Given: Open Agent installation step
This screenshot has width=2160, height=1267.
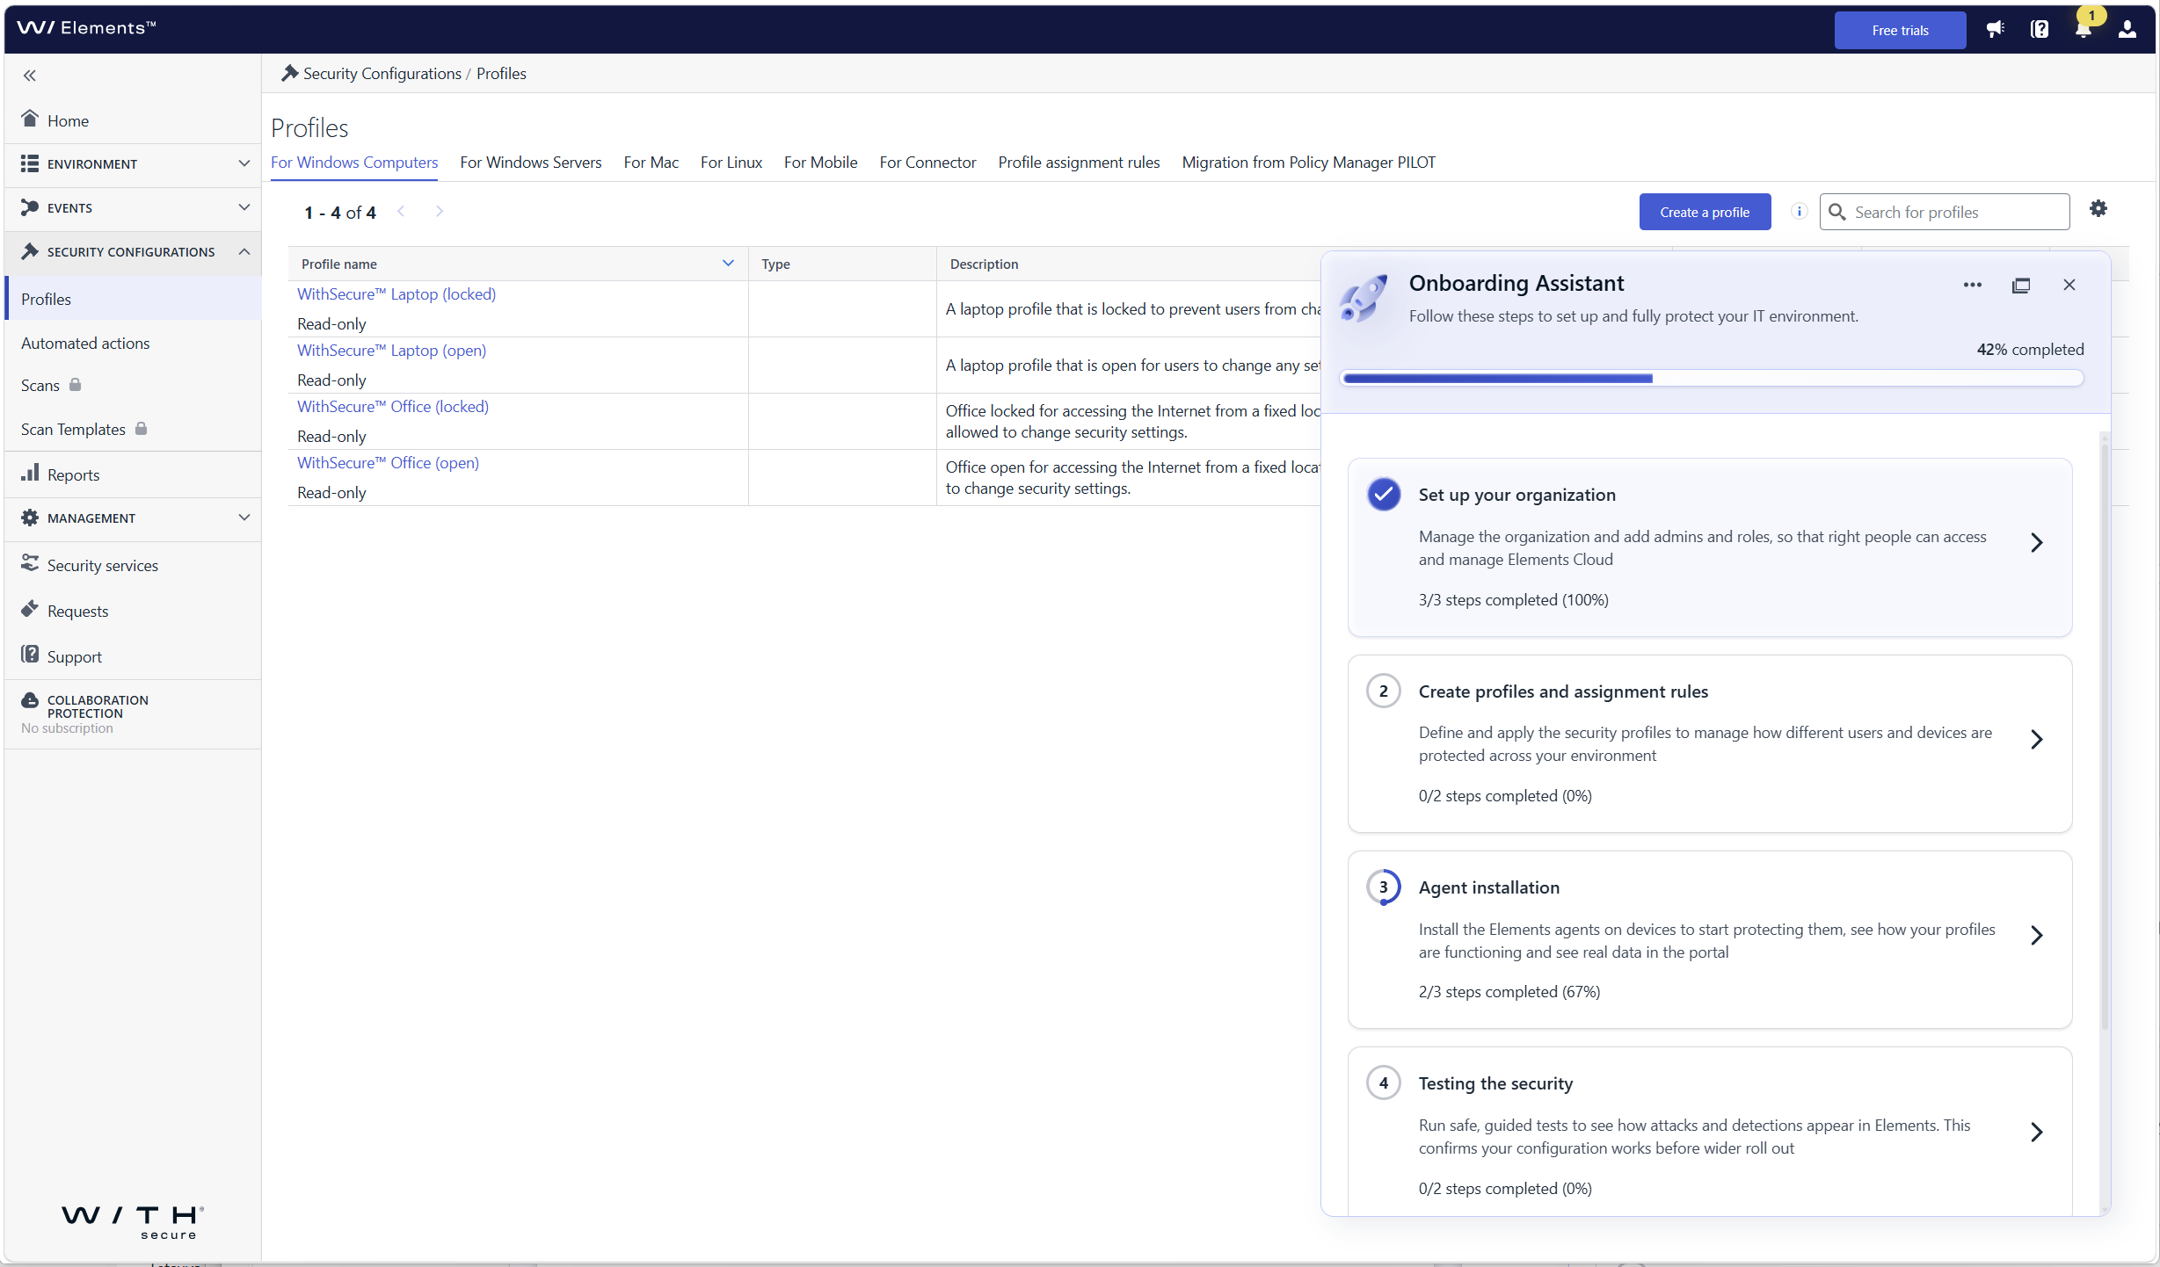Looking at the screenshot, I should [1709, 939].
